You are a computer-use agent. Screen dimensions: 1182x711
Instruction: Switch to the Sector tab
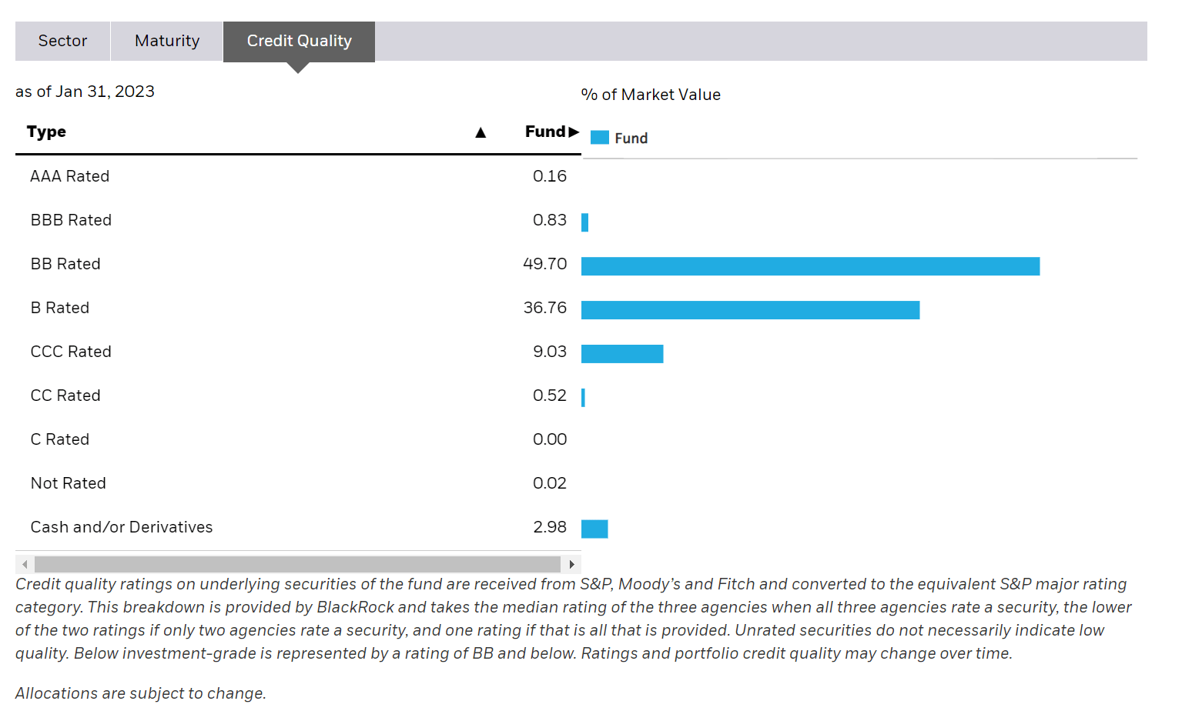tap(62, 41)
